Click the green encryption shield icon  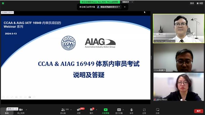pos(3,3)
